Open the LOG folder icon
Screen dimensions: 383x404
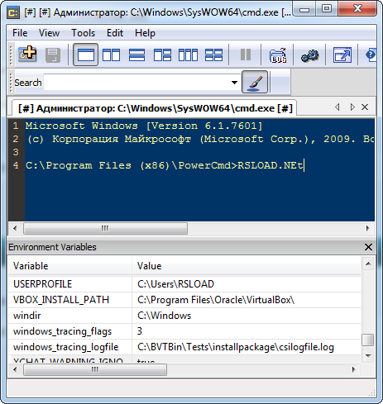click(x=278, y=55)
